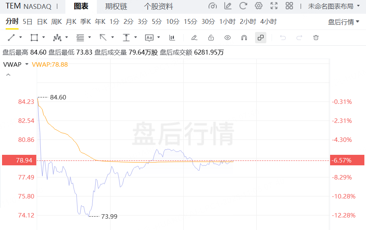Open chart settings gear icon
This screenshot has height=230, width=366.
(259, 6)
